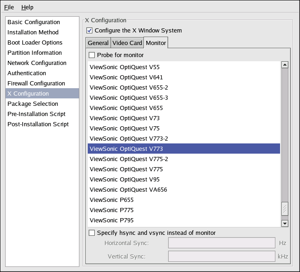300x272 pixels.
Task: Click the Vertical Sync input field
Action: (x=222, y=257)
